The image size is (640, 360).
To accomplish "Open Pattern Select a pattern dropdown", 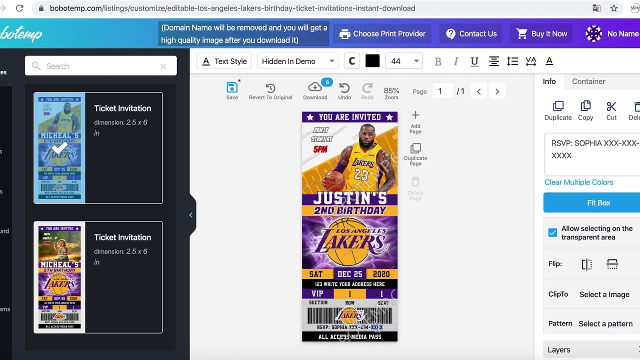I will tap(605, 324).
